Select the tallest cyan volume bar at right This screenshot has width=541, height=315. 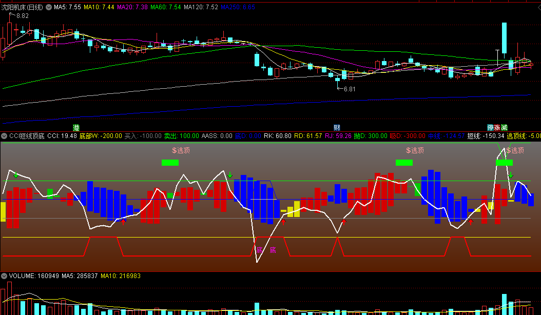[x=504, y=304]
